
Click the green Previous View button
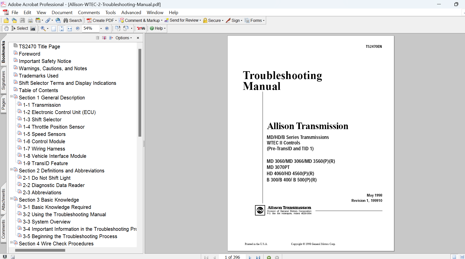pyautogui.click(x=269, y=257)
